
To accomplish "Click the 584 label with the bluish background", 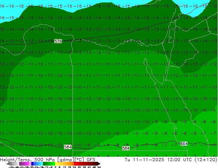I will (x=184, y=144).
